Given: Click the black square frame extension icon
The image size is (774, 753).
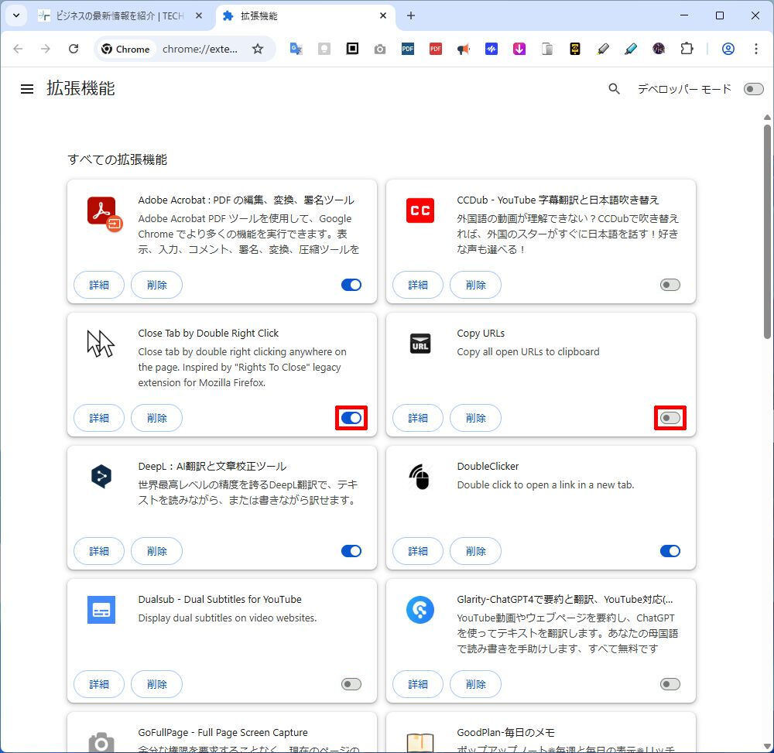Looking at the screenshot, I should point(352,48).
